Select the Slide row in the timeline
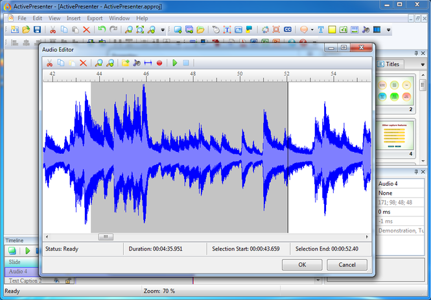The image size is (431, 300). tap(22, 262)
